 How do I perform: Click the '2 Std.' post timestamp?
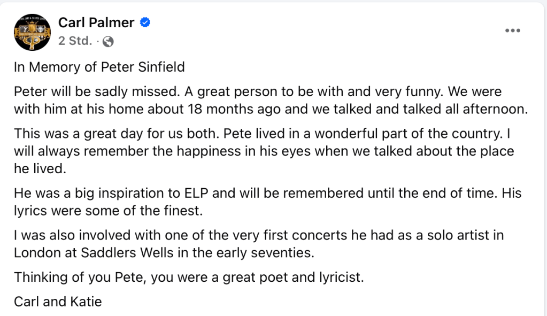(75, 41)
